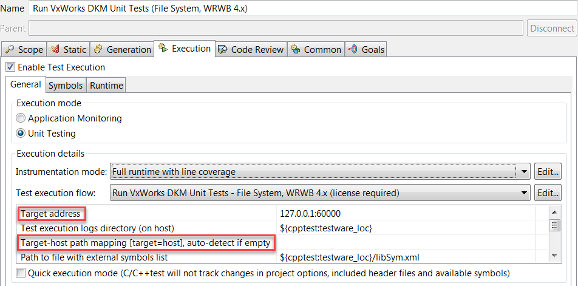This screenshot has height=286, width=578.
Task: Open the Goals tab
Action: pyautogui.click(x=367, y=49)
